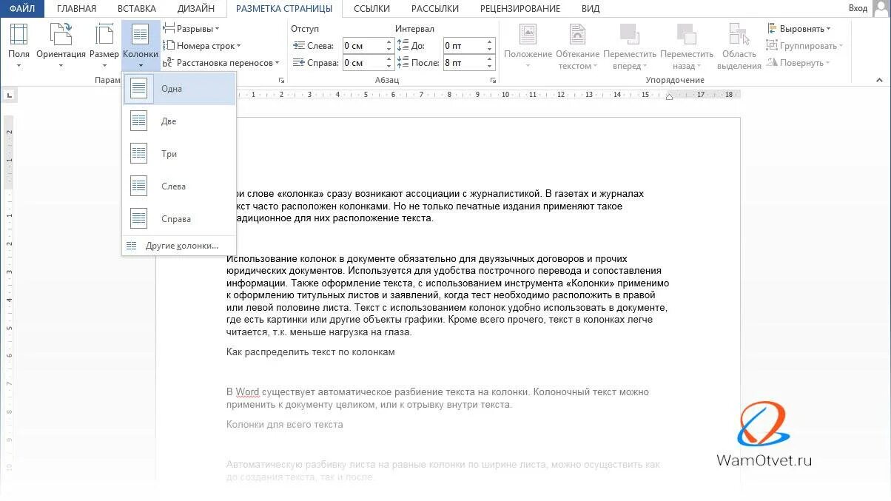This screenshot has height=501, width=891.
Task: Switch to the РЕЦЕНЗИРОВАНИЕ tab
Action: pyautogui.click(x=519, y=9)
